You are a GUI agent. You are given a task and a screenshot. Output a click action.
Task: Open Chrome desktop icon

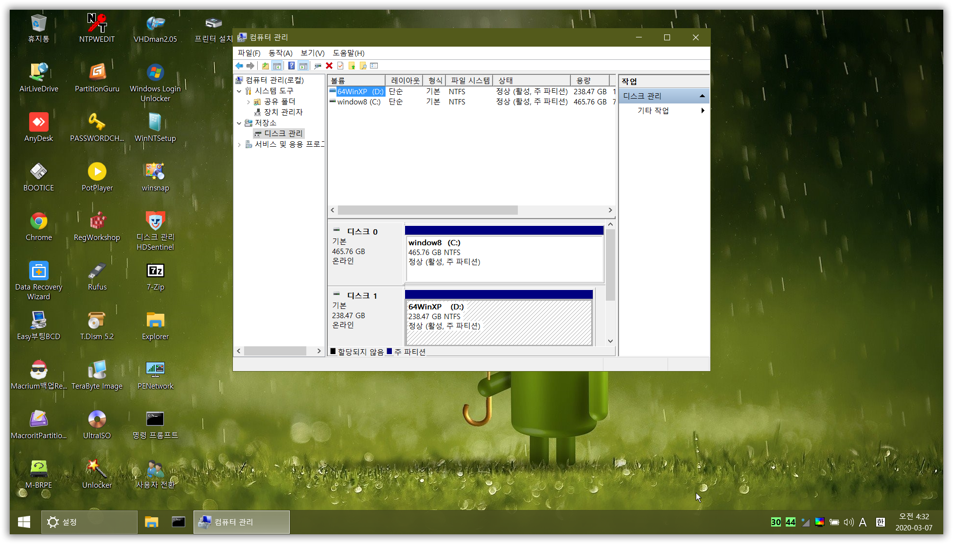[38, 226]
